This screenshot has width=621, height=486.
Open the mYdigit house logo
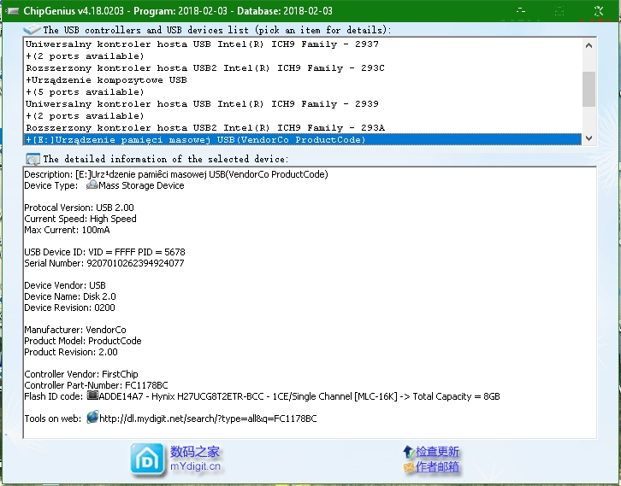(x=147, y=460)
